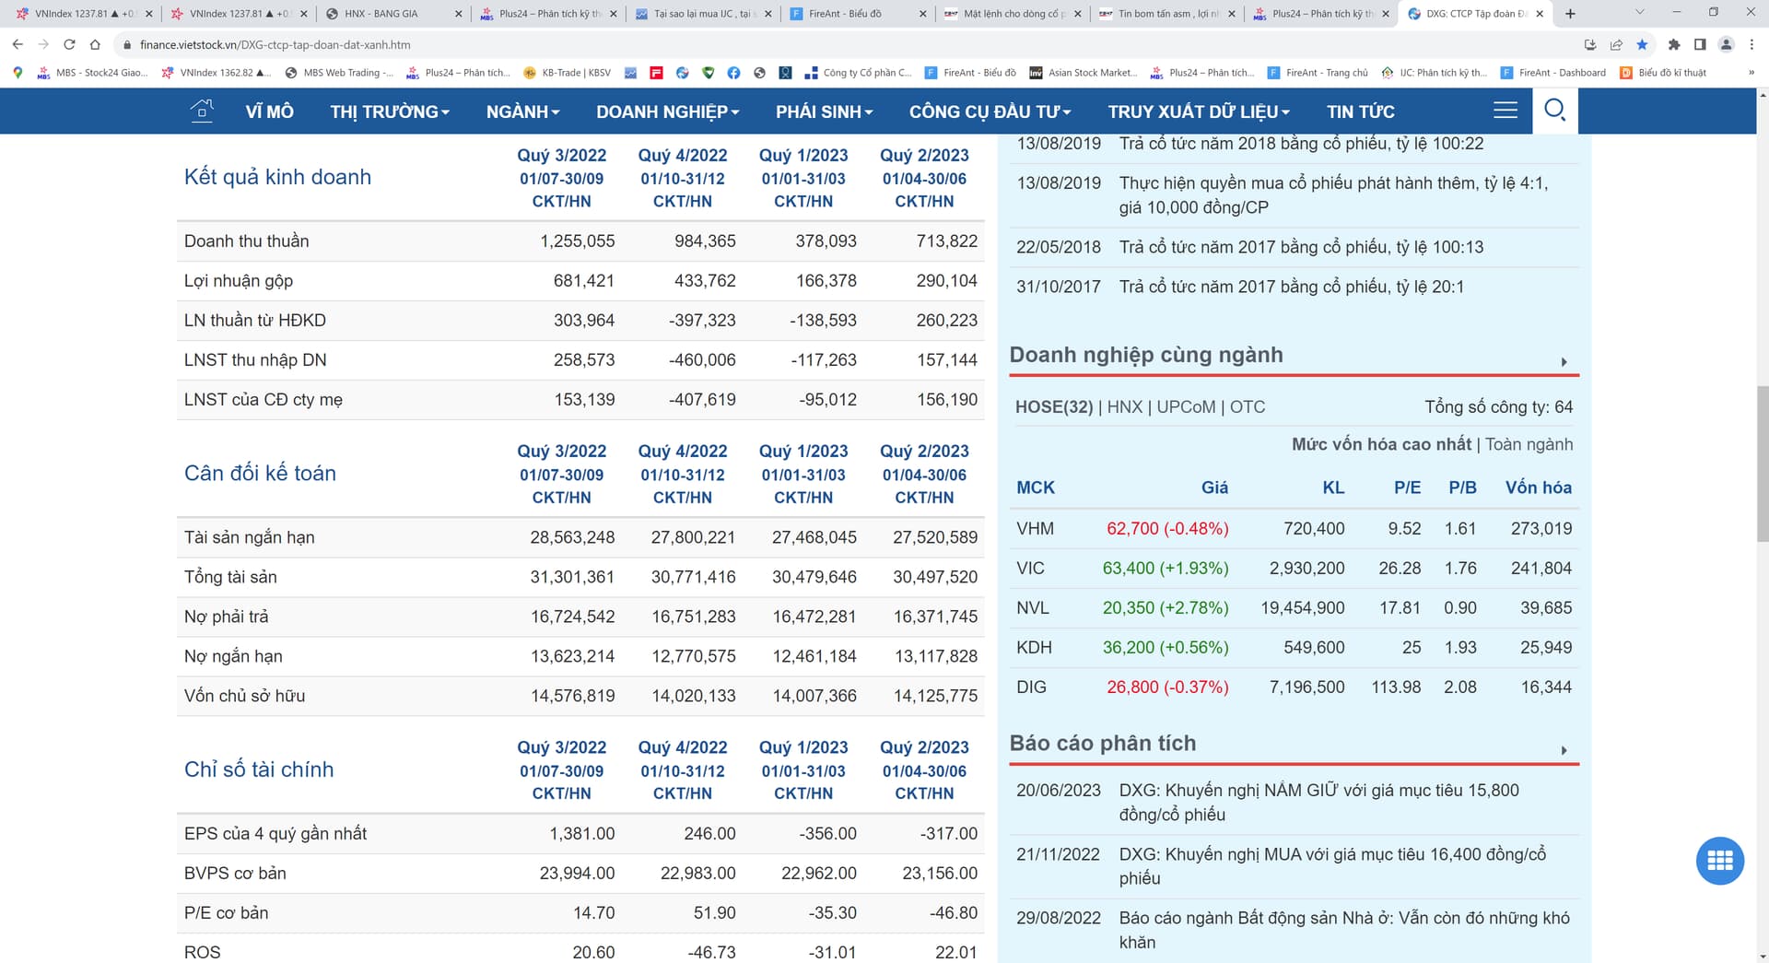The height and width of the screenshot is (963, 1769).
Task: Open VHM stock ticker link
Action: coord(1035,529)
